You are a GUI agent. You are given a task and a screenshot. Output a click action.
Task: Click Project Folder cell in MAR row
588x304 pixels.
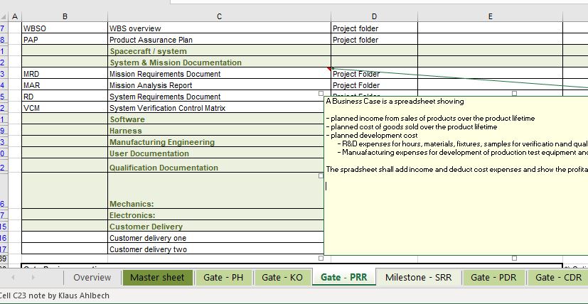pos(374,85)
